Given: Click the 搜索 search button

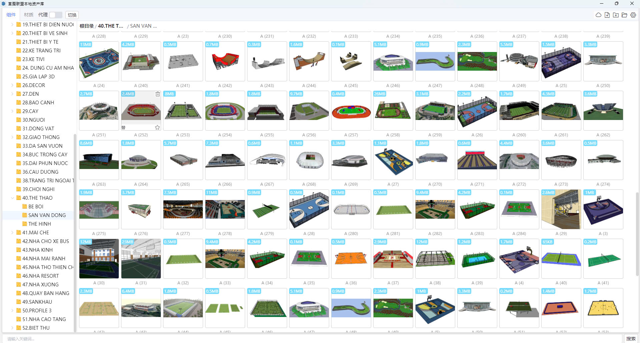Looking at the screenshot, I should [631, 339].
